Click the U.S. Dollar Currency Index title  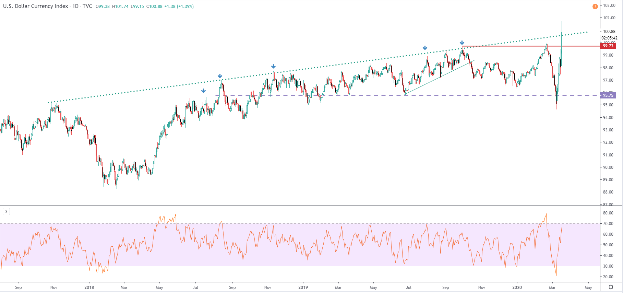tap(36, 6)
